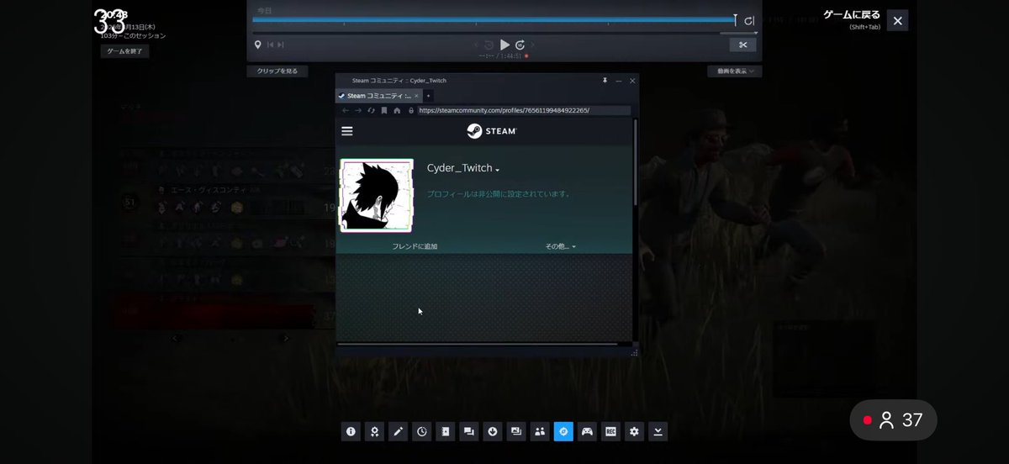The image size is (1009, 464).
Task: Open the playtime clock icon in toolbar
Action: click(421, 431)
